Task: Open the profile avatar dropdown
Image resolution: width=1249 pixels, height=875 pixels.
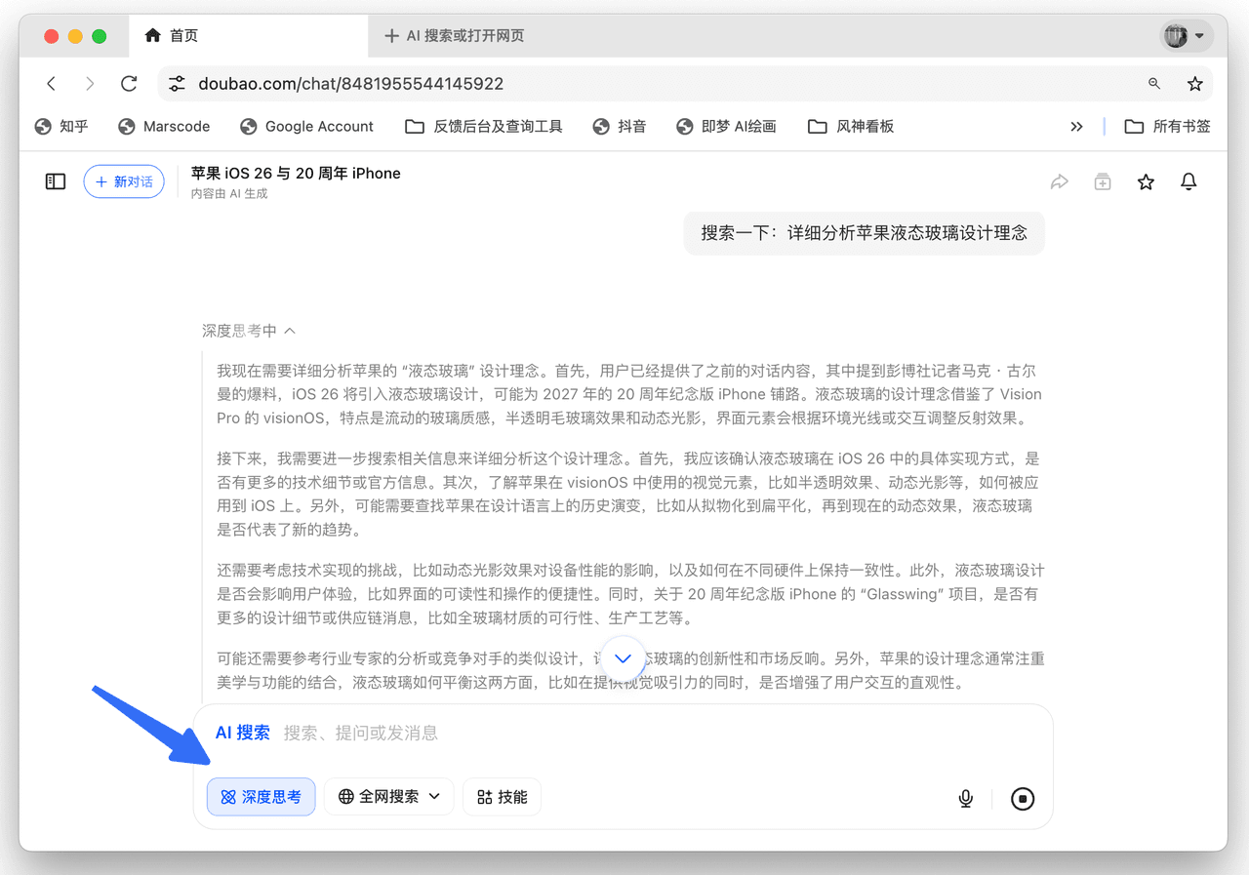Action: coord(1185,36)
